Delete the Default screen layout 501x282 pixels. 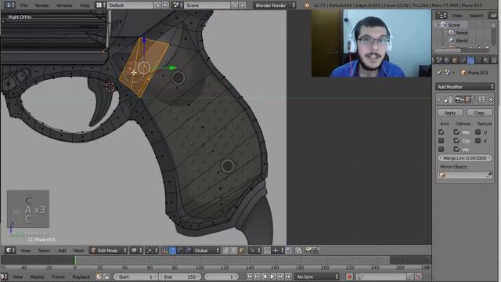(x=165, y=5)
